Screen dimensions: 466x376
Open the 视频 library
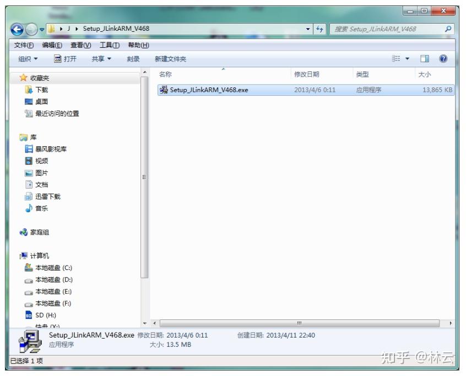tap(36, 161)
